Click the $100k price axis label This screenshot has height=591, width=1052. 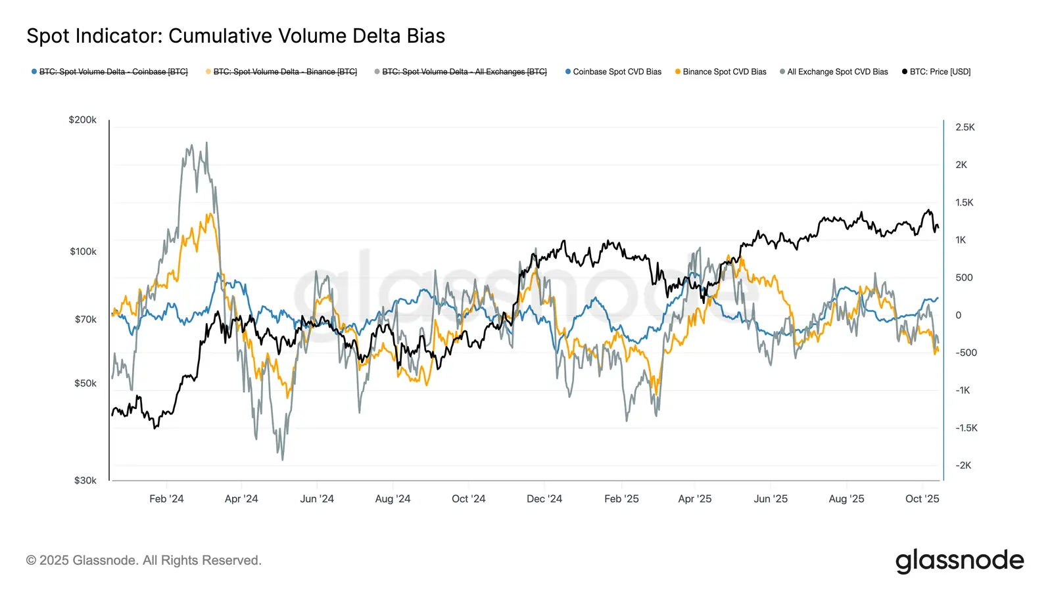pos(83,252)
